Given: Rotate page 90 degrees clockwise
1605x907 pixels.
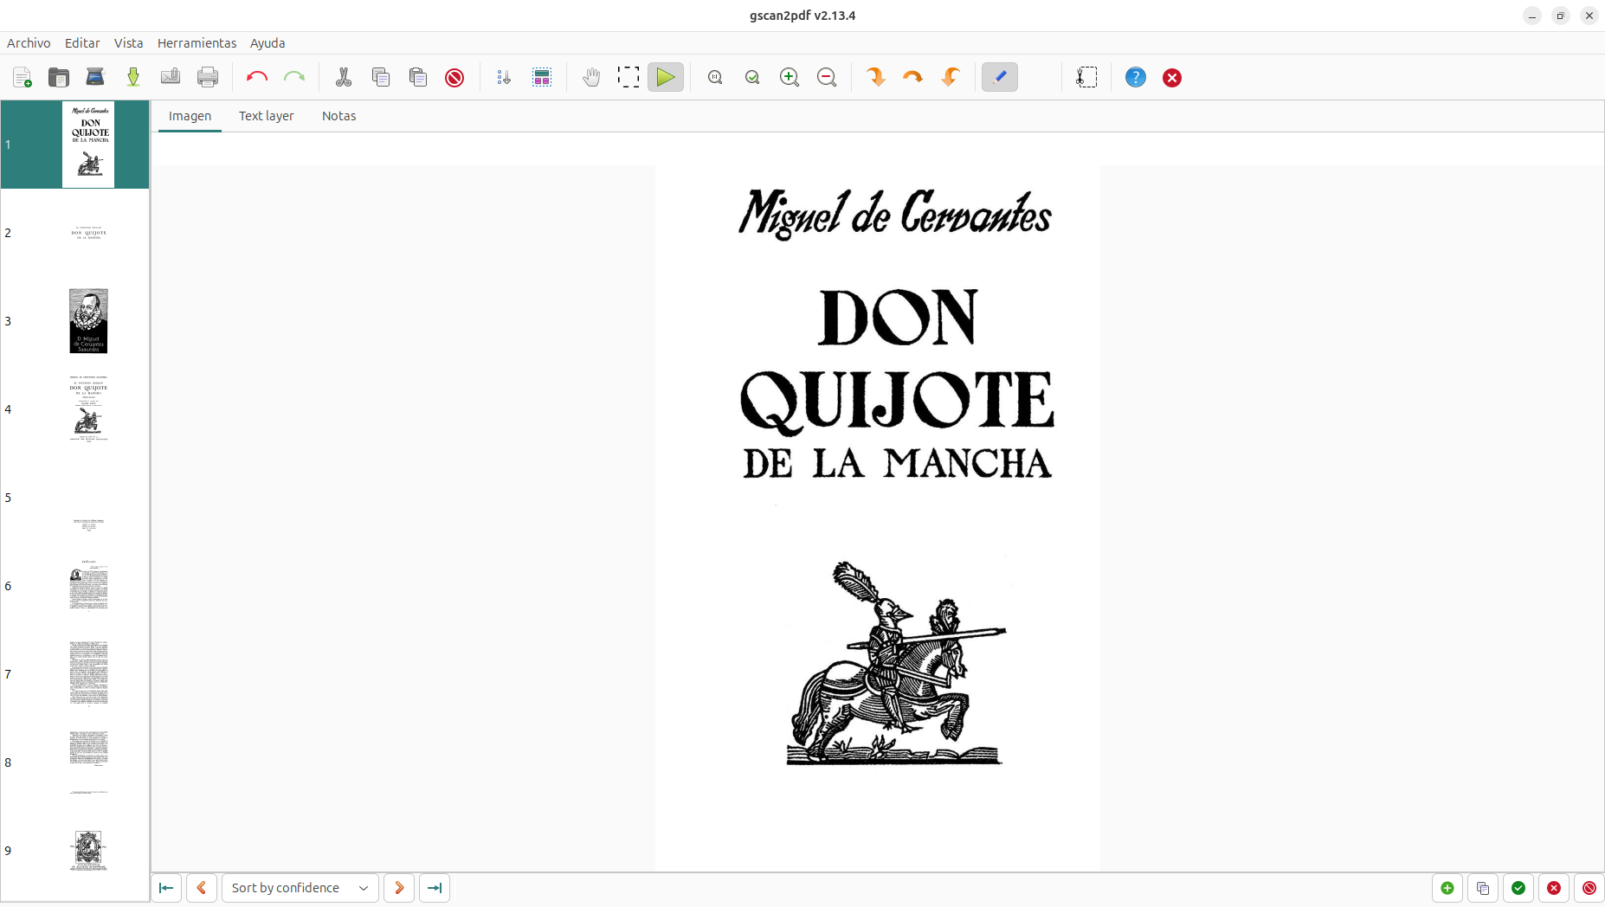Looking at the screenshot, I should coord(876,78).
